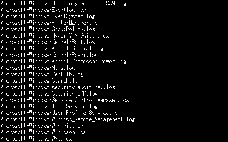Click Microsoft-Windows-GroupPolicy.log entry
This screenshot has width=228, height=142.
(x=47, y=29)
